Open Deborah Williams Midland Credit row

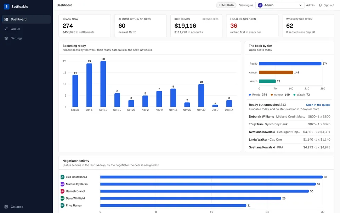point(289,116)
